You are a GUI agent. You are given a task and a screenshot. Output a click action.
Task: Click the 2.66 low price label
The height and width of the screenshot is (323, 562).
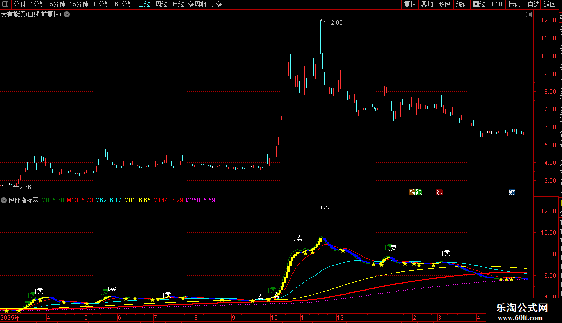click(25, 187)
